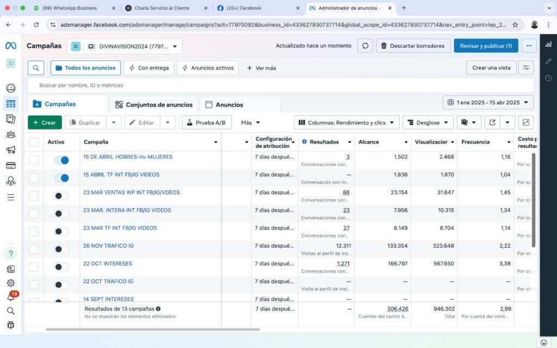This screenshot has width=557, height=348.
Task: Open the Campaña column sort arrow
Action: [x=215, y=142]
